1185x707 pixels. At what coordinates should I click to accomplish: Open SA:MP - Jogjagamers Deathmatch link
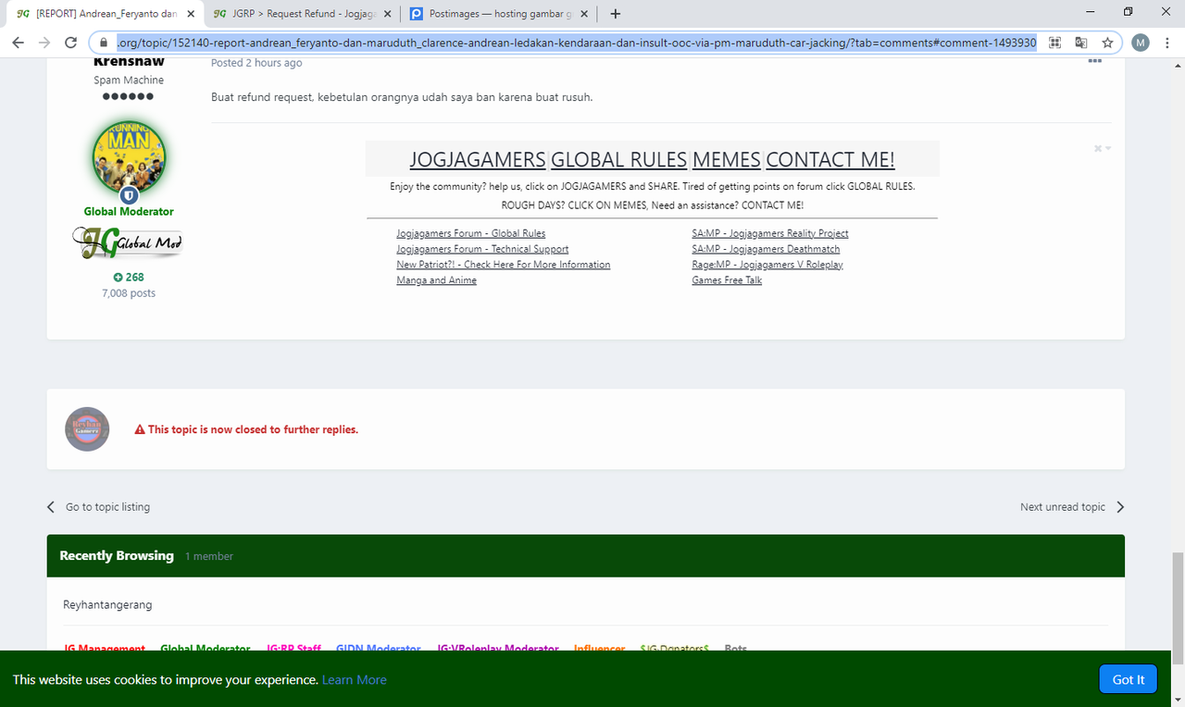click(x=766, y=249)
